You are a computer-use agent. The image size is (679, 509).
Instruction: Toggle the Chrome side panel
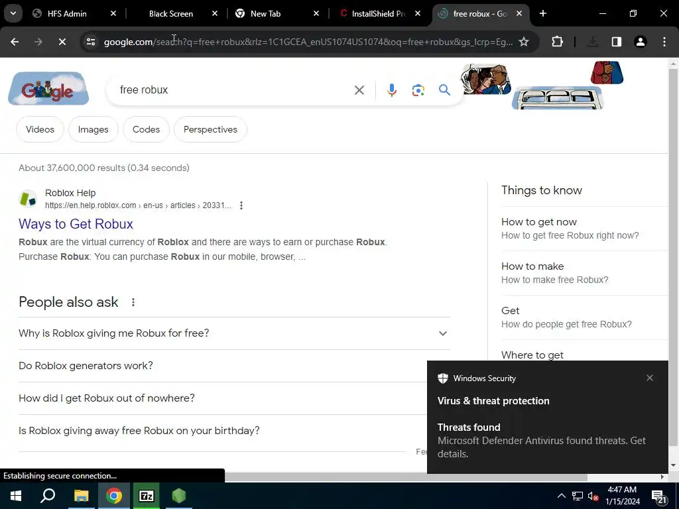[x=616, y=42]
